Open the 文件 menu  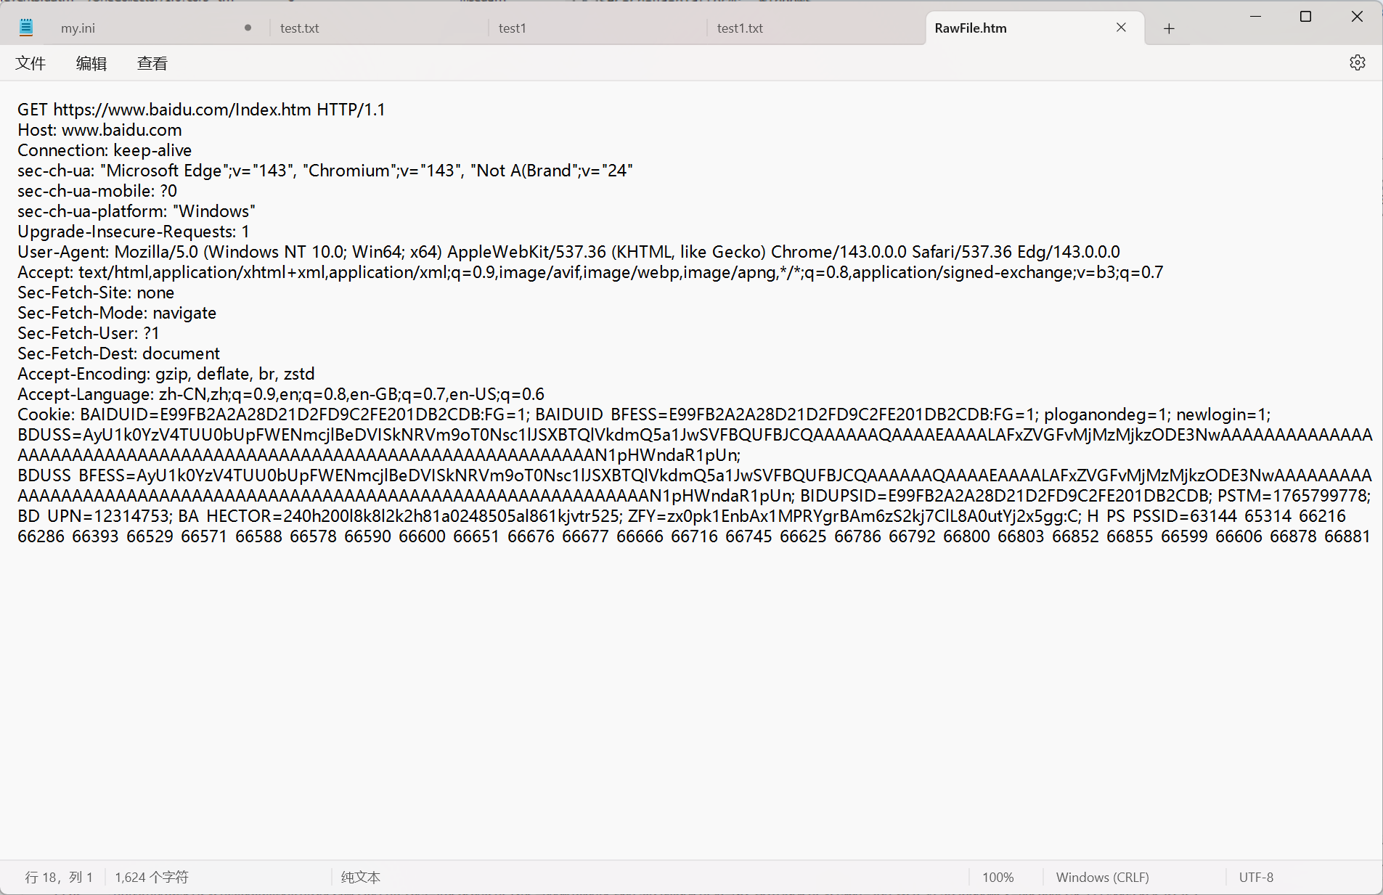30,64
